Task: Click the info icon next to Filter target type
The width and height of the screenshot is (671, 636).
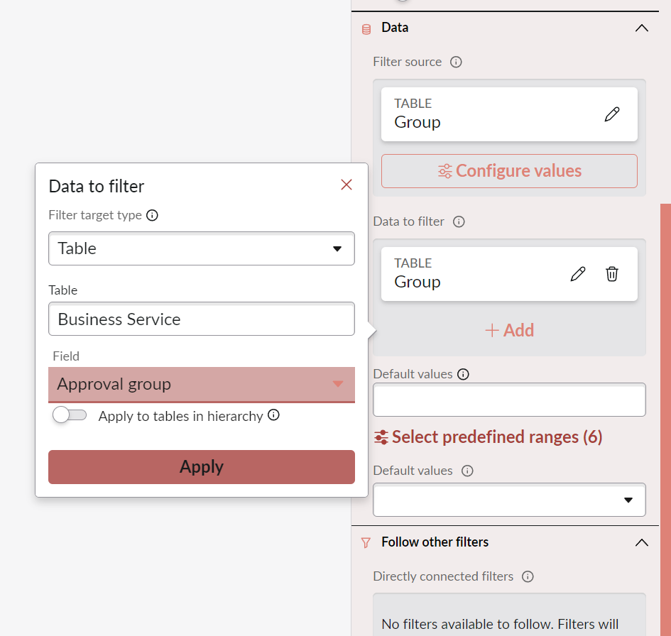Action: (152, 215)
